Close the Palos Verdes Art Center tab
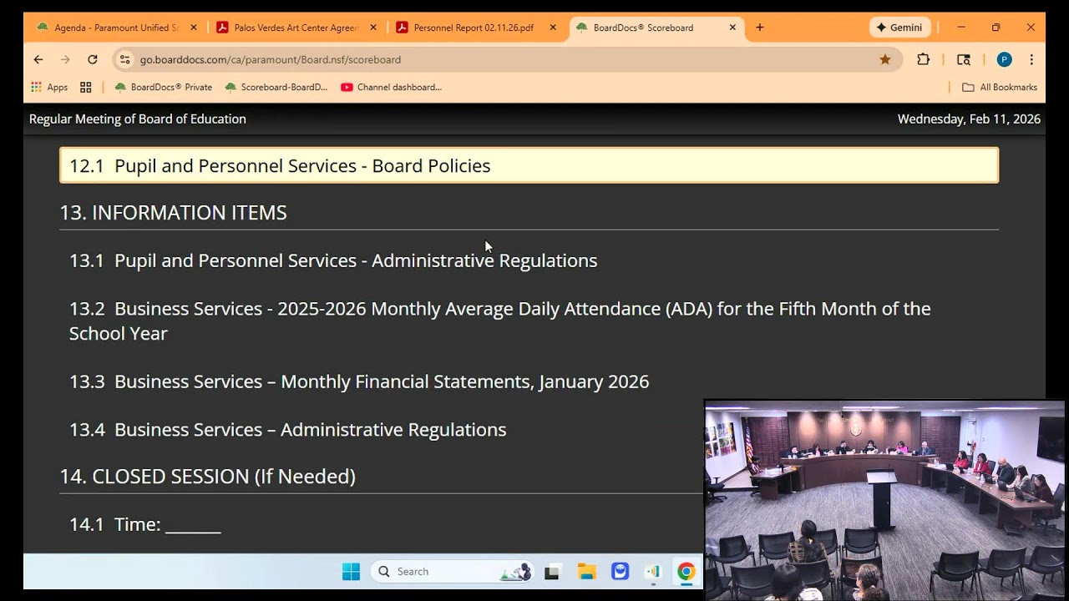Screen dimensions: 1069x601 tap(373, 28)
